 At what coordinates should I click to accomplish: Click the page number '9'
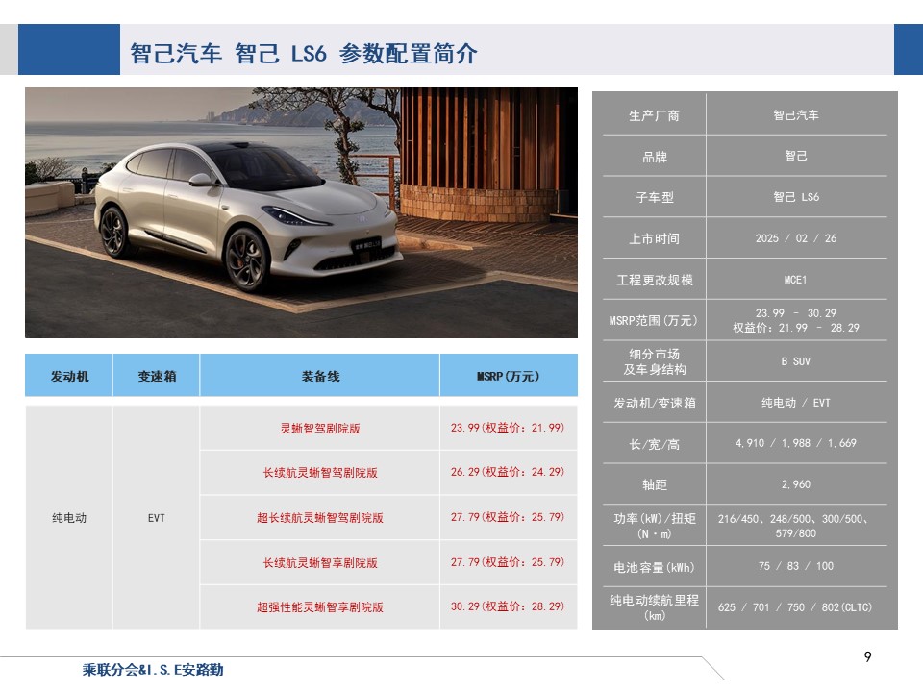point(867,656)
